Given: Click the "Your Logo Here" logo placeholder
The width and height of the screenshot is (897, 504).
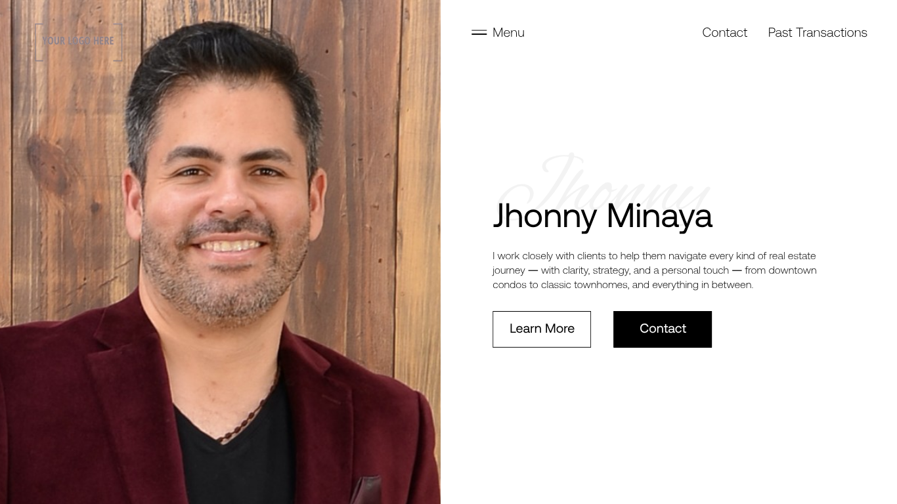Looking at the screenshot, I should pyautogui.click(x=79, y=42).
